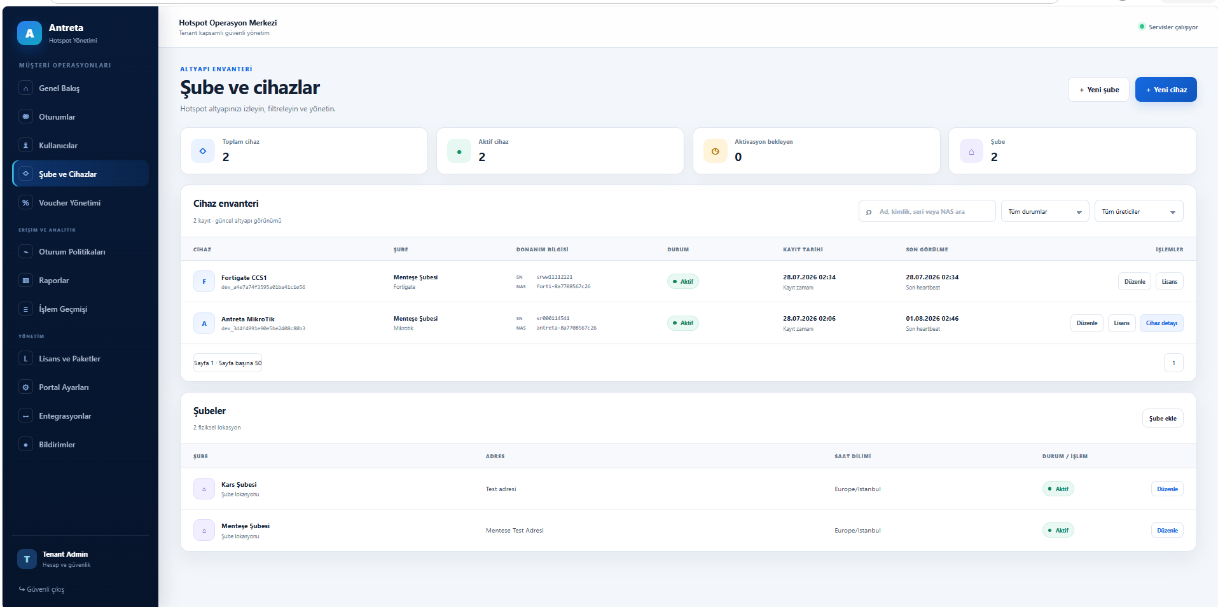Click the Oturumlar sidebar icon

coord(25,116)
